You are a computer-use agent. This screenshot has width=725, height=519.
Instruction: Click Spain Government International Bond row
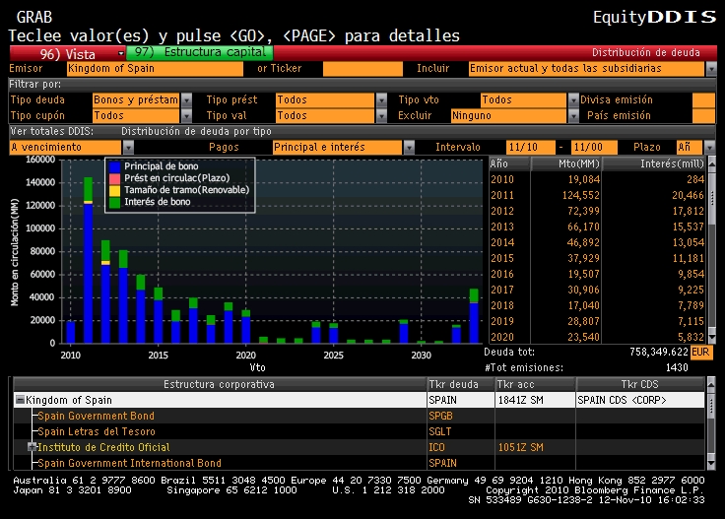115,463
